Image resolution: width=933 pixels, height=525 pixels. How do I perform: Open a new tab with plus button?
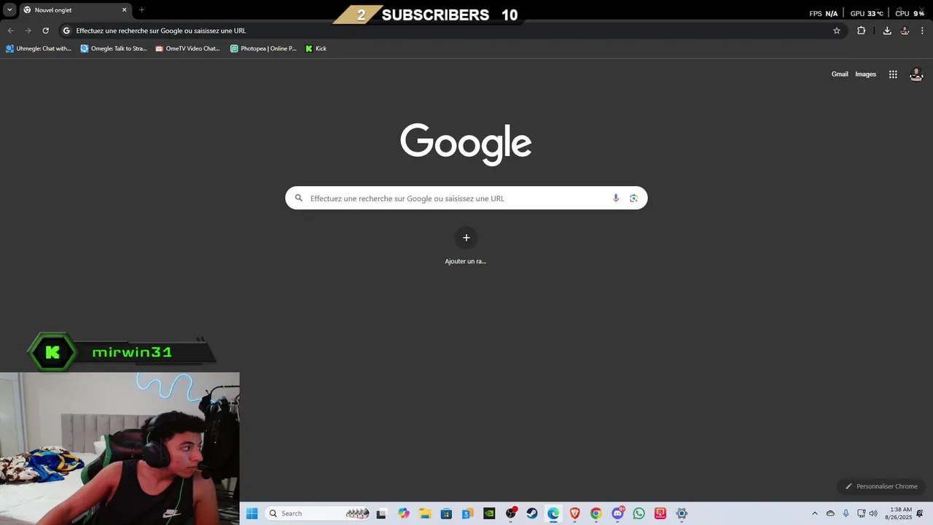pyautogui.click(x=141, y=10)
